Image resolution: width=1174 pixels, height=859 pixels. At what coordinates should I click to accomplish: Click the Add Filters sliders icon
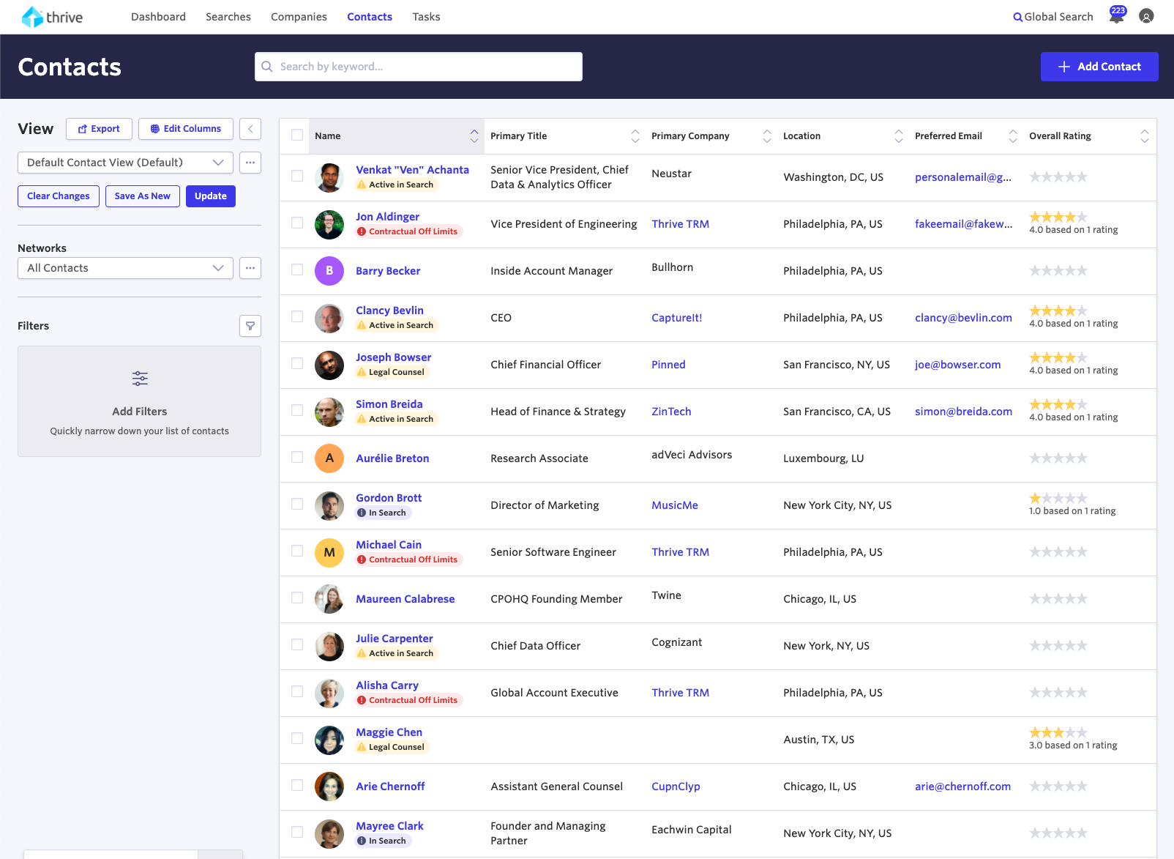tap(140, 379)
